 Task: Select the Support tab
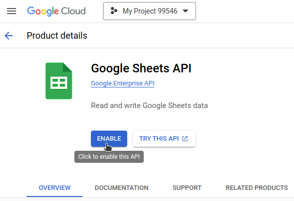pos(187,188)
